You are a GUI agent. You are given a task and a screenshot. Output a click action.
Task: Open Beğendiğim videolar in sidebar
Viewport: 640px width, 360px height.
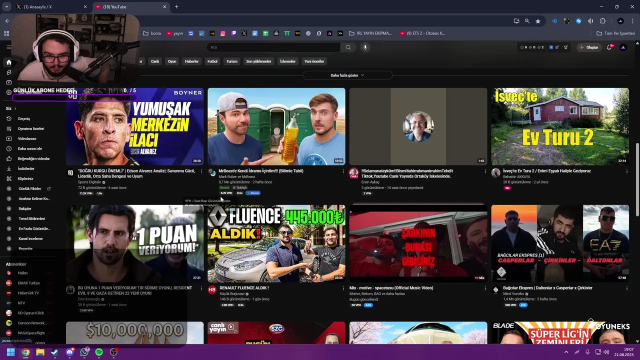click(33, 158)
